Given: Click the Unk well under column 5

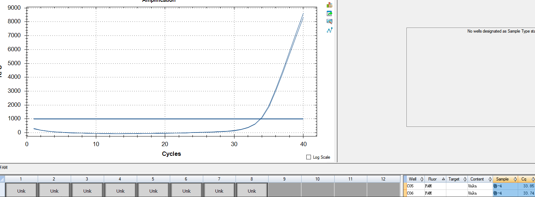Looking at the screenshot, I should click(x=153, y=190).
